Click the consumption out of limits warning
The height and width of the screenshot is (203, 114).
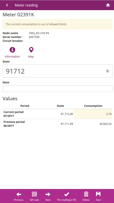58,24
